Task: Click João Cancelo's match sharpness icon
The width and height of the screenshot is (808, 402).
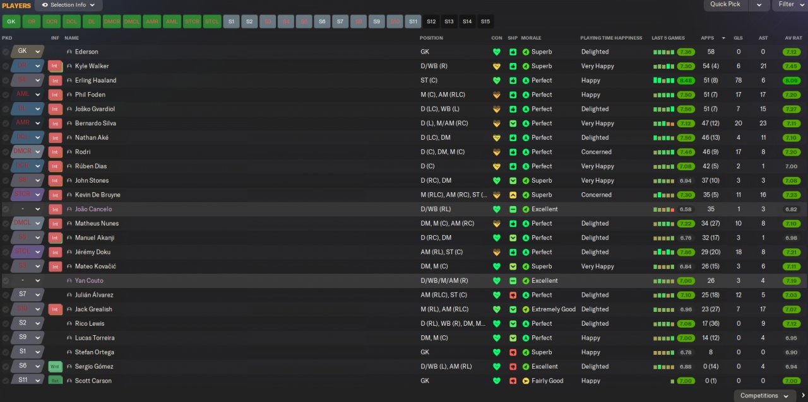Action: [513, 209]
